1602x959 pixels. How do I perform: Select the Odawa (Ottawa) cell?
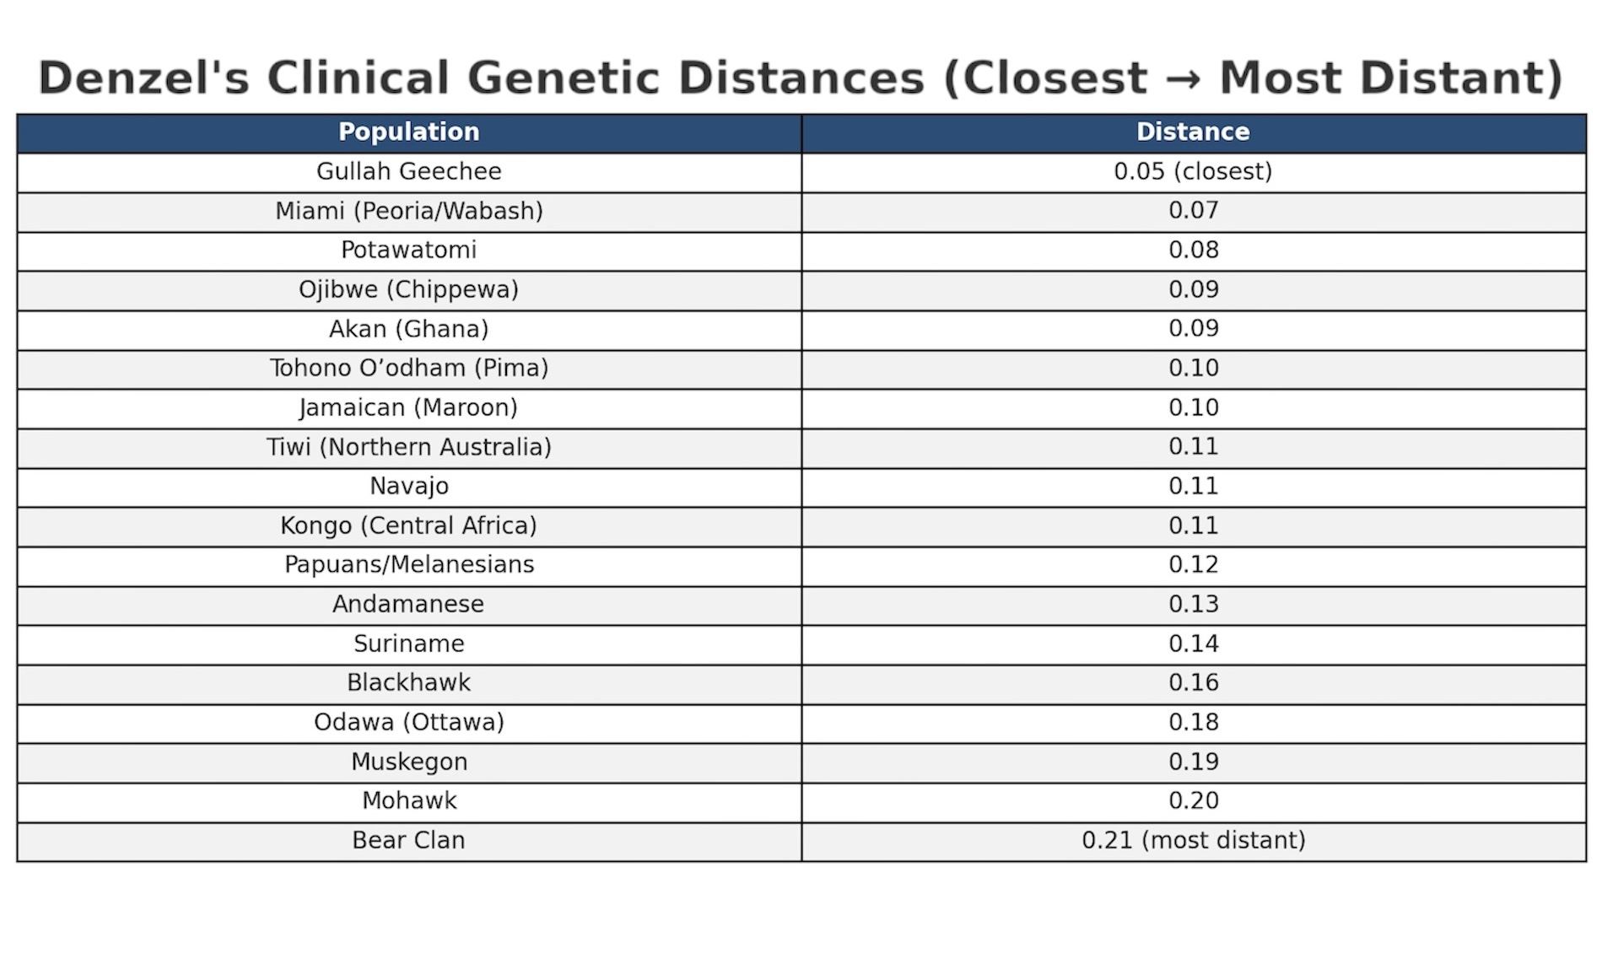coord(409,723)
